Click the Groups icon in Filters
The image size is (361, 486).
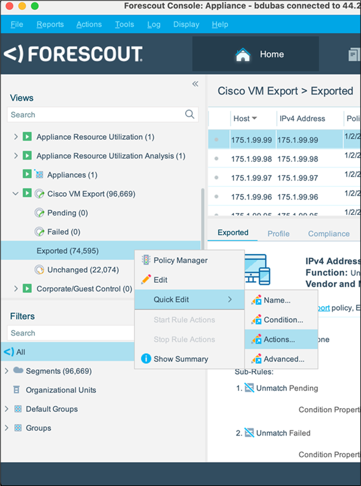(18, 428)
